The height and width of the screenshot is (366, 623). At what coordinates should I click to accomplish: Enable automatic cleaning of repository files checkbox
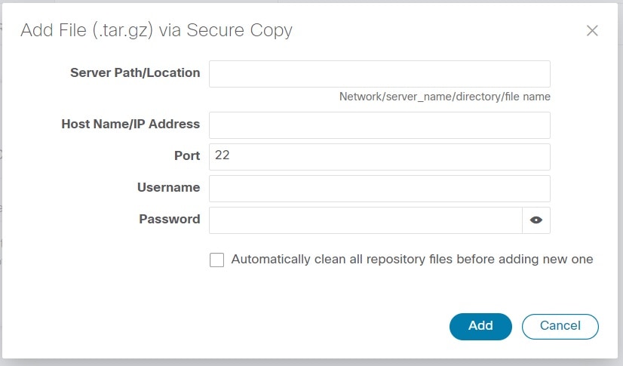(x=217, y=260)
